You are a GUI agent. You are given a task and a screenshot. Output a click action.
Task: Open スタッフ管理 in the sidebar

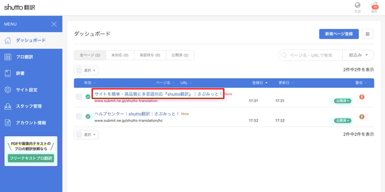point(31,107)
